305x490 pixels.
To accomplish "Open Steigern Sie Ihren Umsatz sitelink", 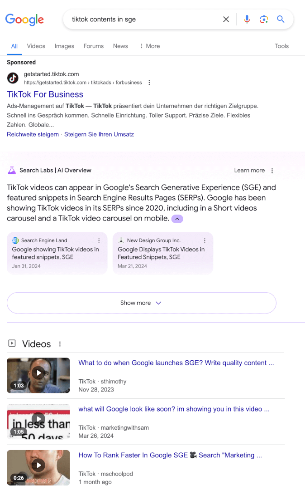I will point(99,134).
